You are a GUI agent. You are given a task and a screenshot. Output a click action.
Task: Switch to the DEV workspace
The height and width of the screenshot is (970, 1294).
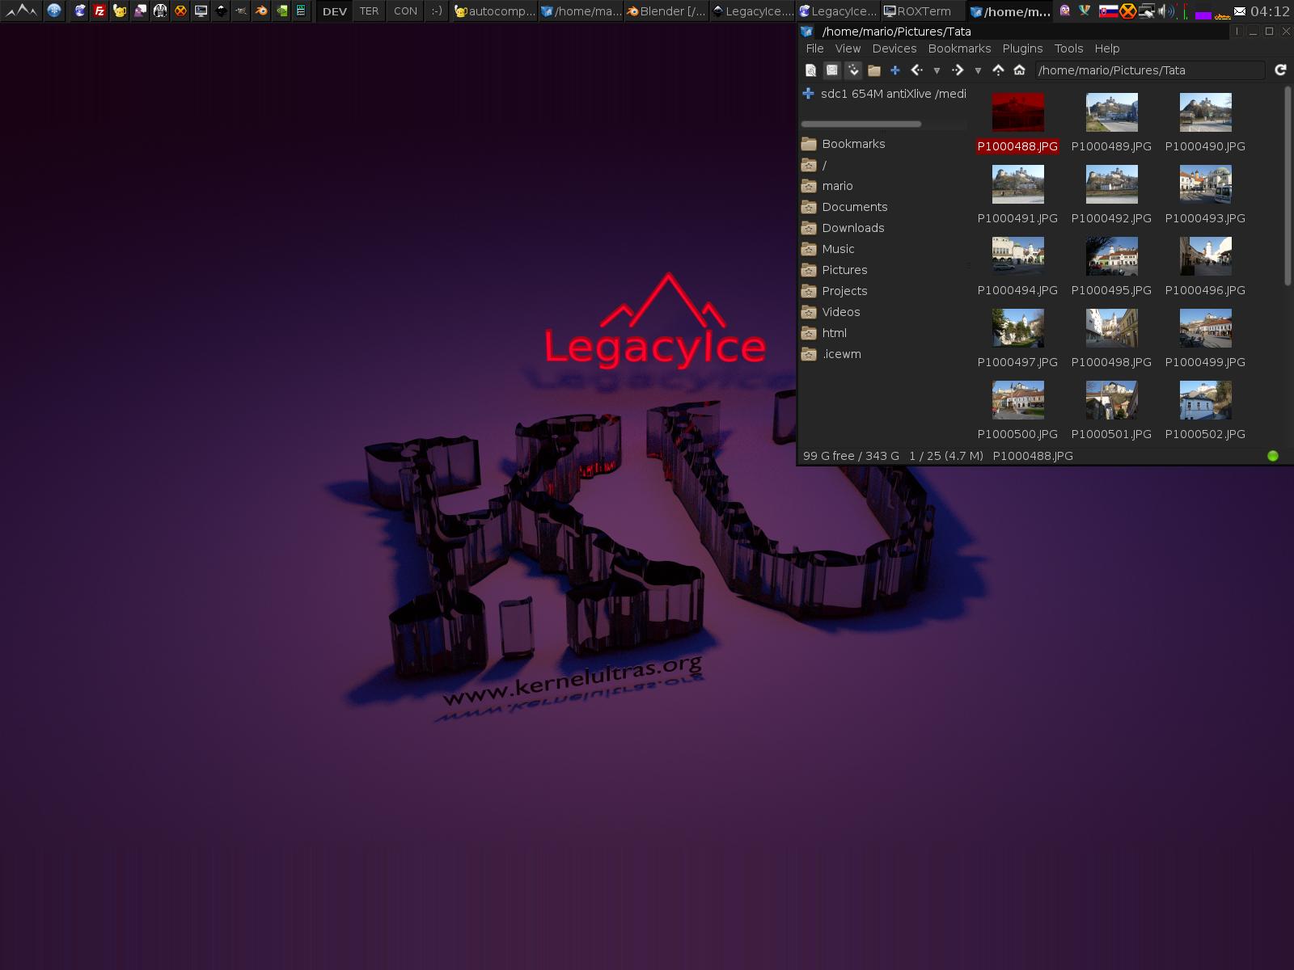point(334,11)
